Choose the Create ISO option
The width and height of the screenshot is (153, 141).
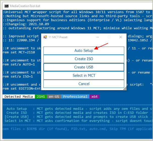click(x=84, y=59)
